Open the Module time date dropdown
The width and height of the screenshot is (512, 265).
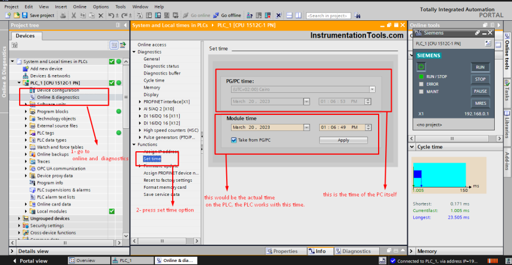pyautogui.click(x=306, y=127)
